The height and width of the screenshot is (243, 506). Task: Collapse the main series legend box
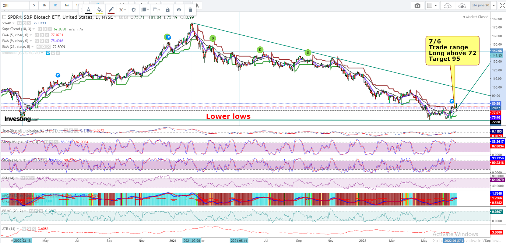click(4, 17)
